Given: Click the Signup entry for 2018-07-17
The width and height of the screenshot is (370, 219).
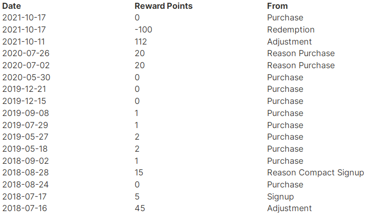Looking at the screenshot, I should pos(280,197).
